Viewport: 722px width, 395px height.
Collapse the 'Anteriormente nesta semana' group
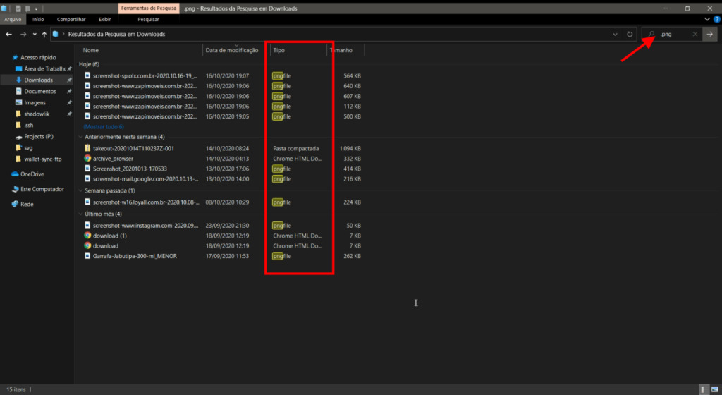(80, 137)
